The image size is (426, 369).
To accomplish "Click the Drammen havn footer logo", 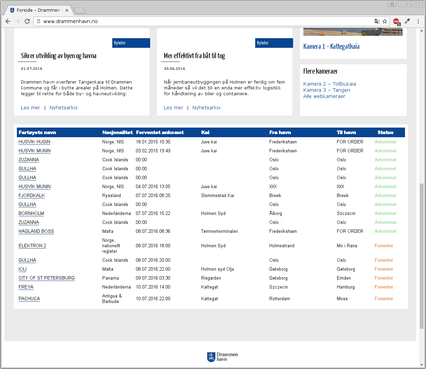I will (222, 357).
